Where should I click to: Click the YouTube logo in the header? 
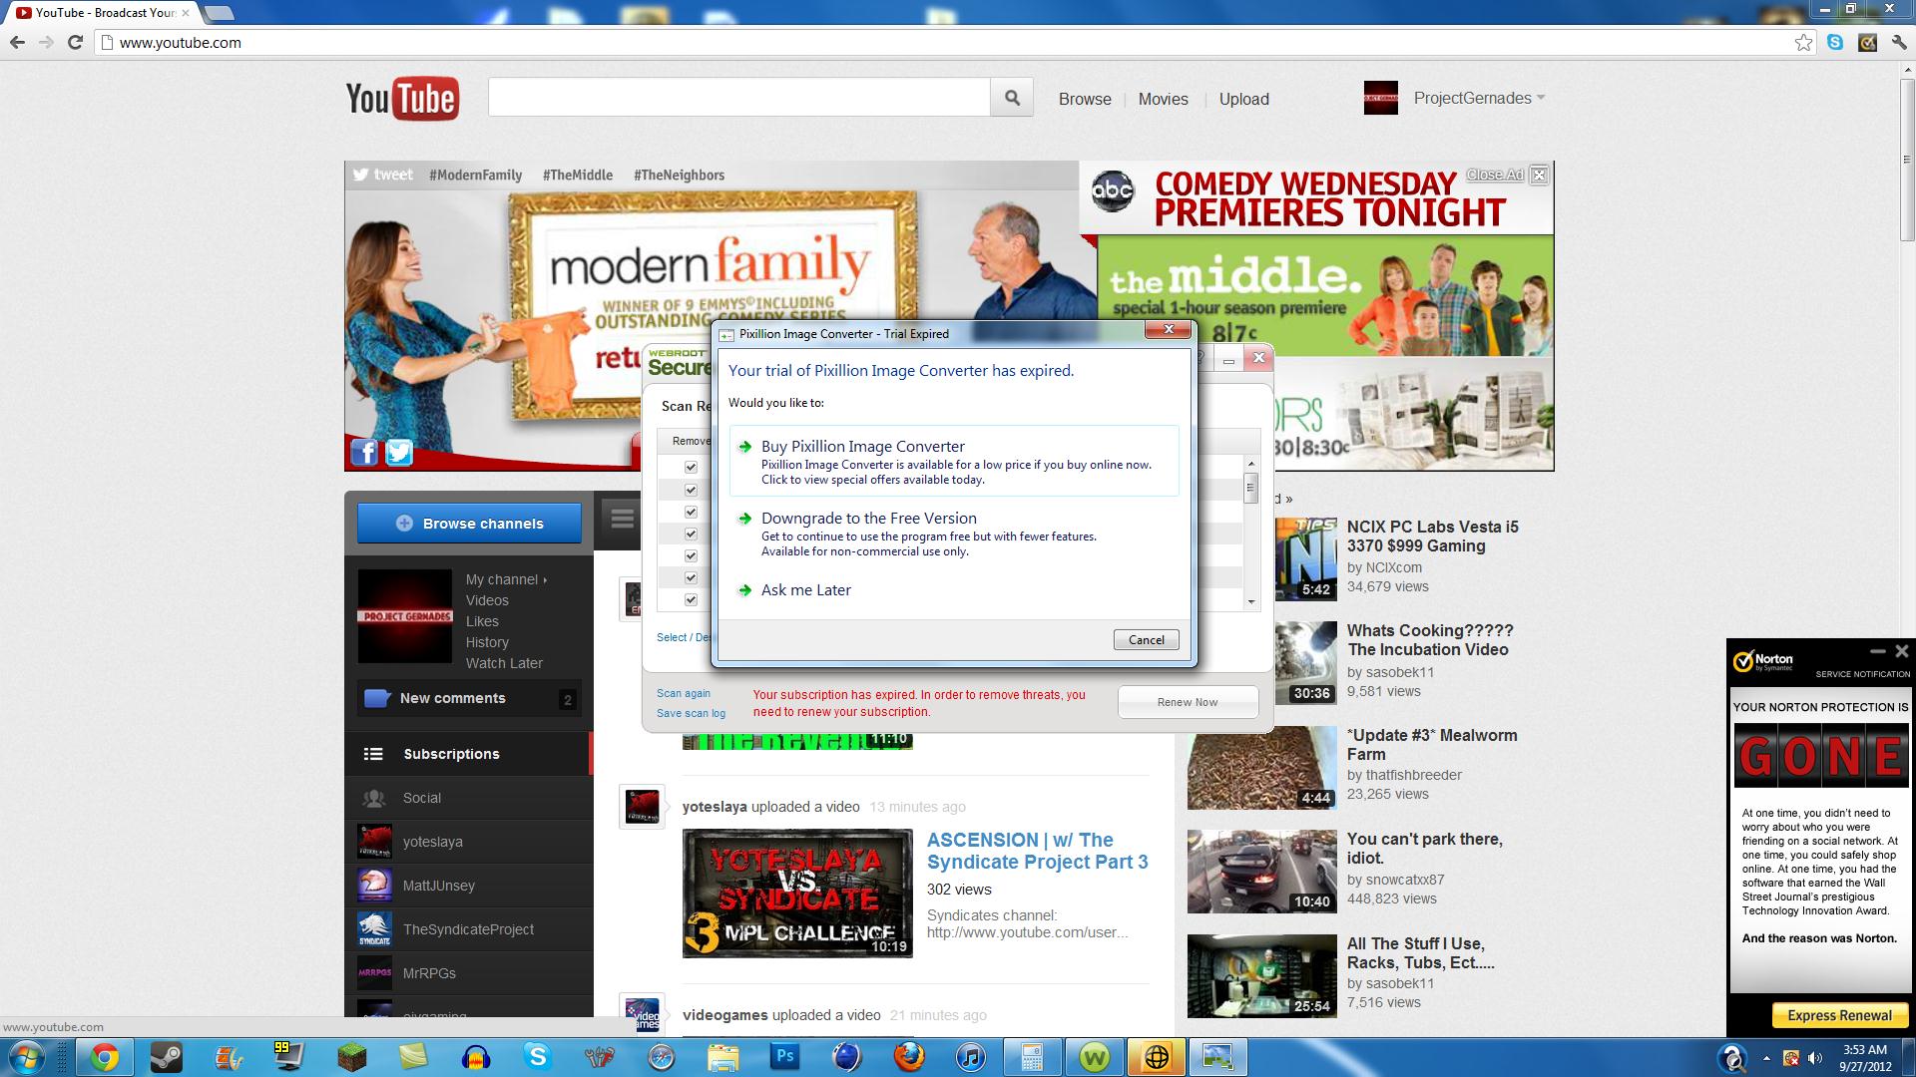pos(402,99)
